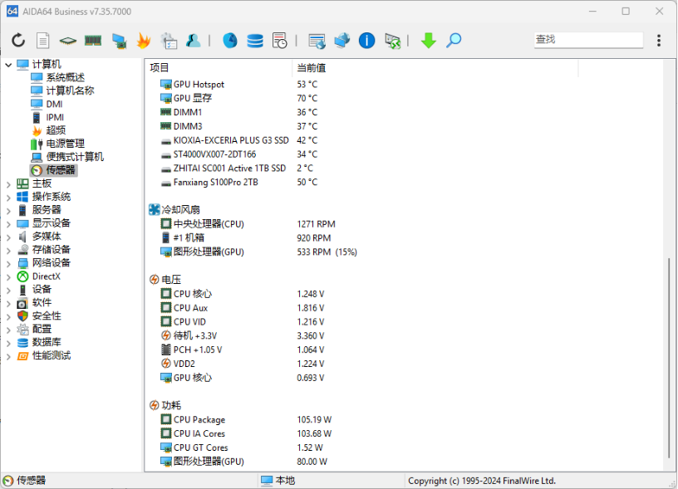Viewport: 678px width, 489px height.
Task: Select 便携式计算机 in the tree
Action: click(75, 157)
